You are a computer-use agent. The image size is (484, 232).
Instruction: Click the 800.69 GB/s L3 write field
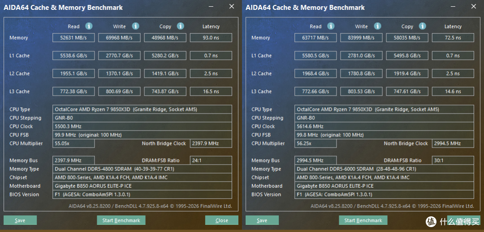120,91
